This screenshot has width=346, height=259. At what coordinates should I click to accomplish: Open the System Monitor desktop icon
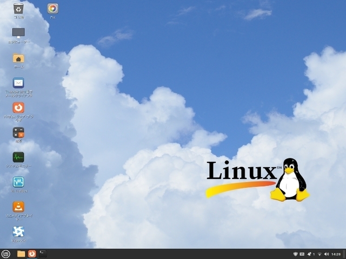(18, 157)
